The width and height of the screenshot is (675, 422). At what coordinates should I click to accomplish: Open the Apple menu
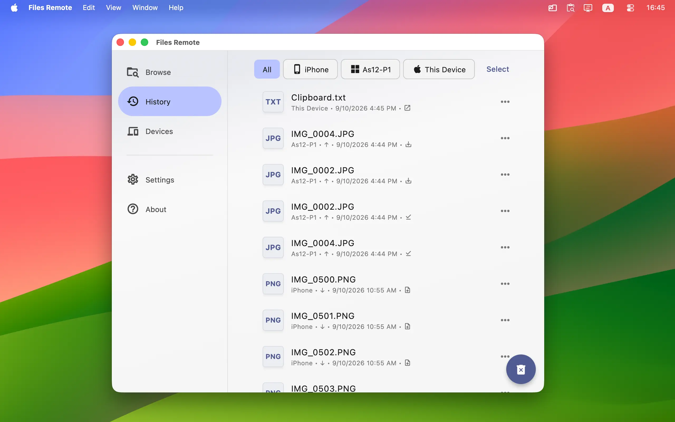[x=14, y=8]
